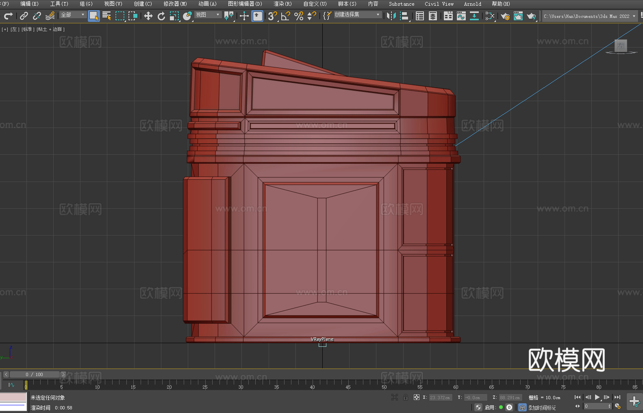Open the selection filter dropdown 全部
This screenshot has height=413, width=643.
tap(73, 15)
